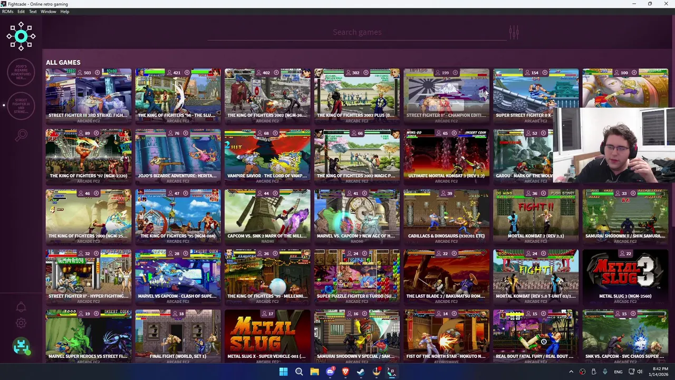Show hidden system tray icons chevron
The width and height of the screenshot is (675, 380).
click(x=571, y=372)
